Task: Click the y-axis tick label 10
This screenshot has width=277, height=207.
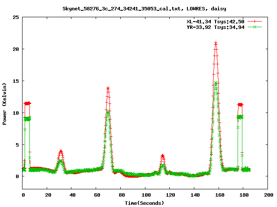Action: tap(16, 113)
